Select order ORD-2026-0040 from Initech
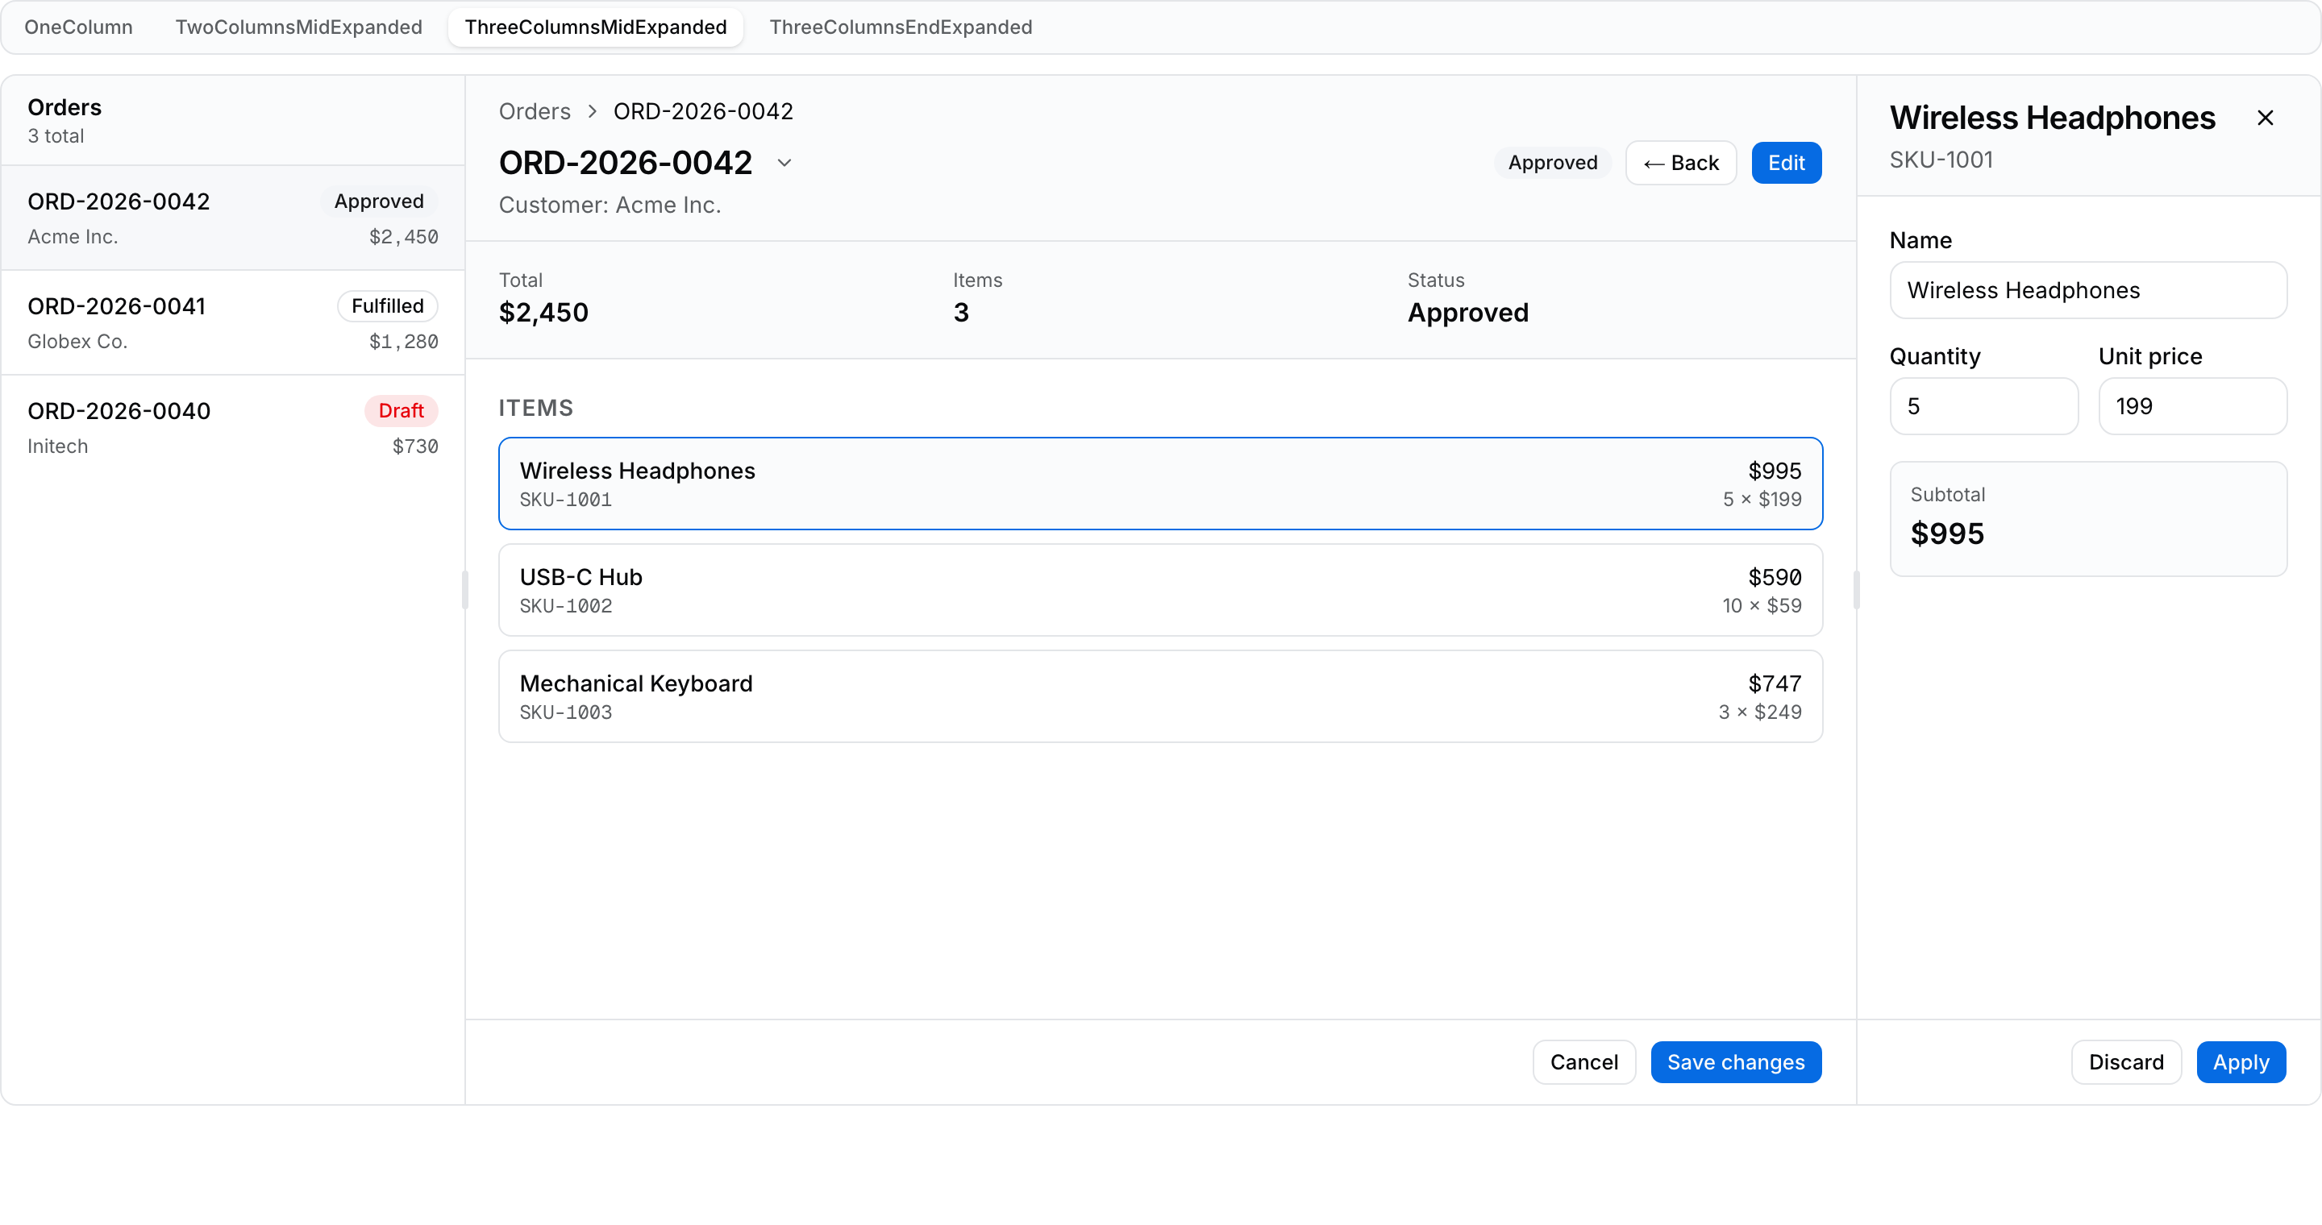The image size is (2322, 1225). tap(232, 428)
